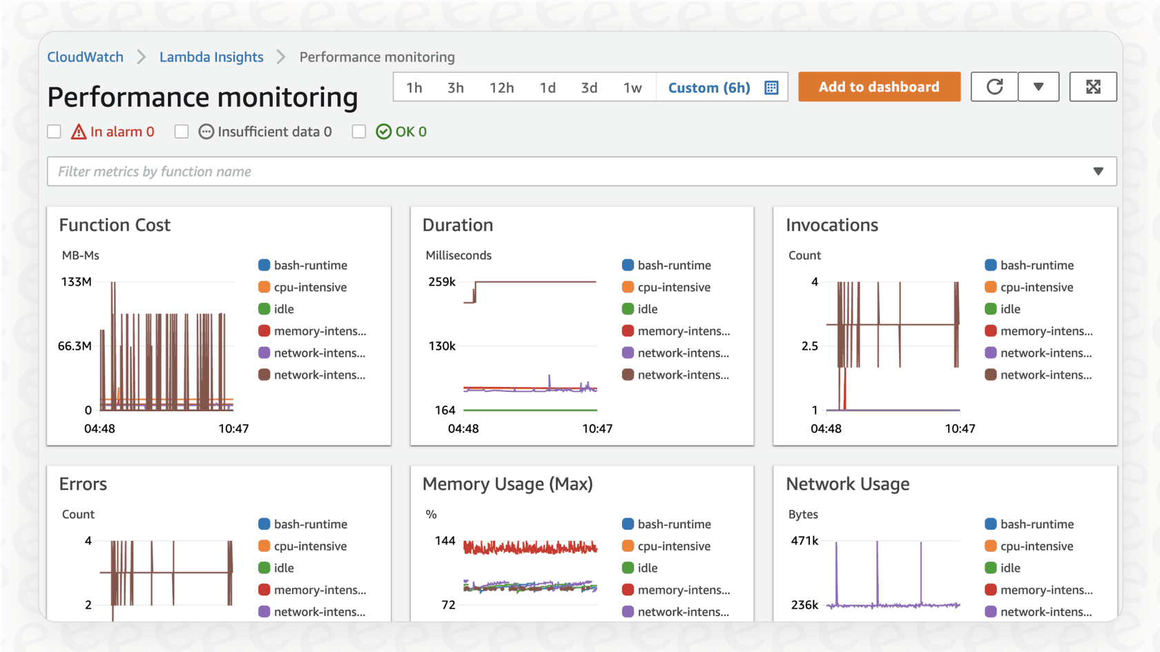This screenshot has width=1160, height=652.
Task: Open the Custom (6h) time range selector
Action: 708,87
